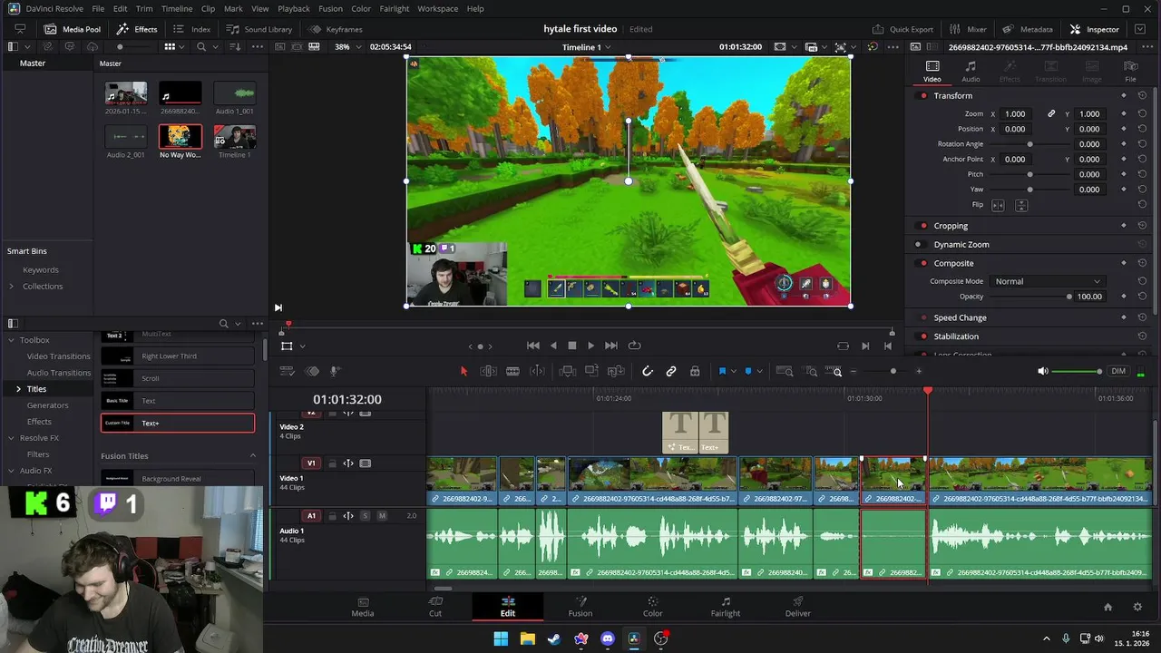Open File Explorer from taskbar
The height and width of the screenshot is (653, 1161).
(x=527, y=638)
